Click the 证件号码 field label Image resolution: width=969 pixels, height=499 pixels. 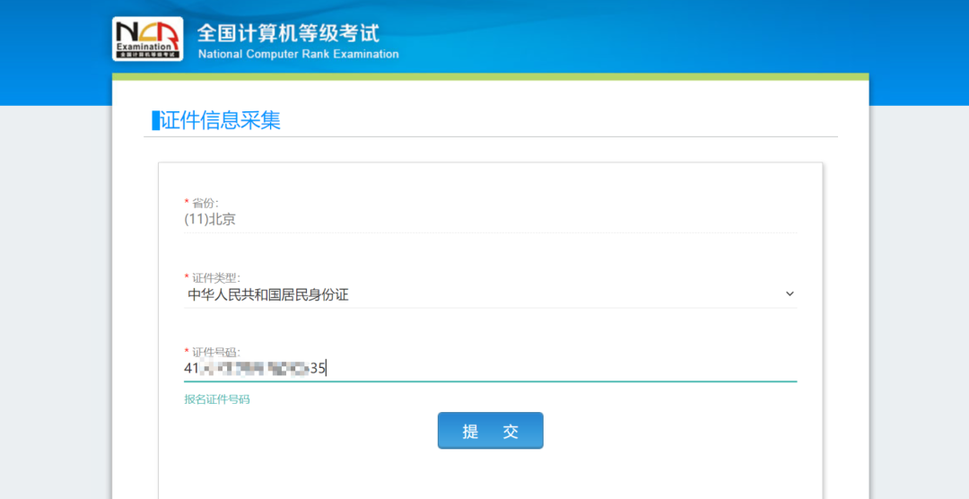click(x=216, y=353)
